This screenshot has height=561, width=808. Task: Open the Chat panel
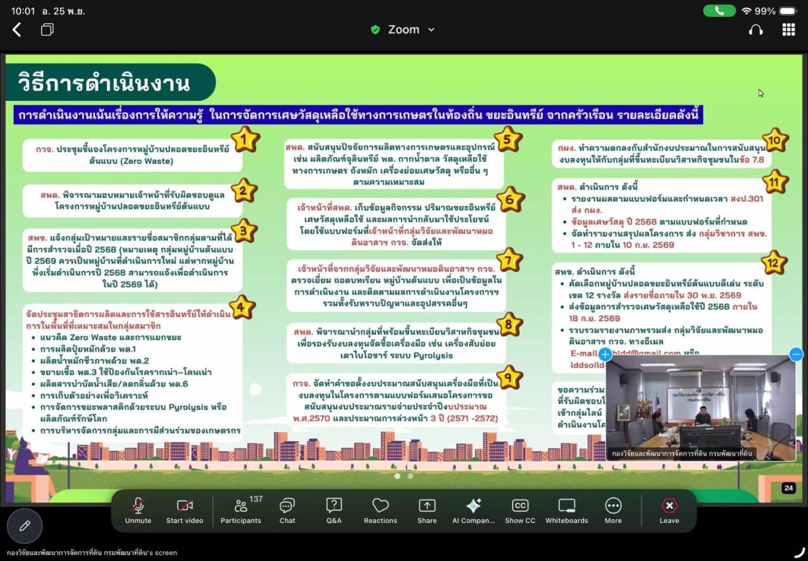pyautogui.click(x=287, y=510)
